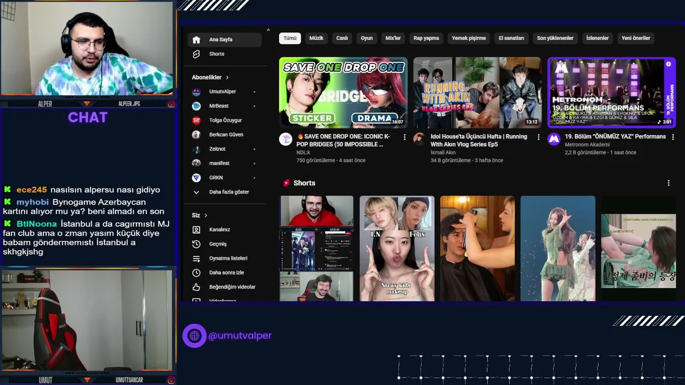Open options menu for the Shorts shelf

tap(668, 183)
